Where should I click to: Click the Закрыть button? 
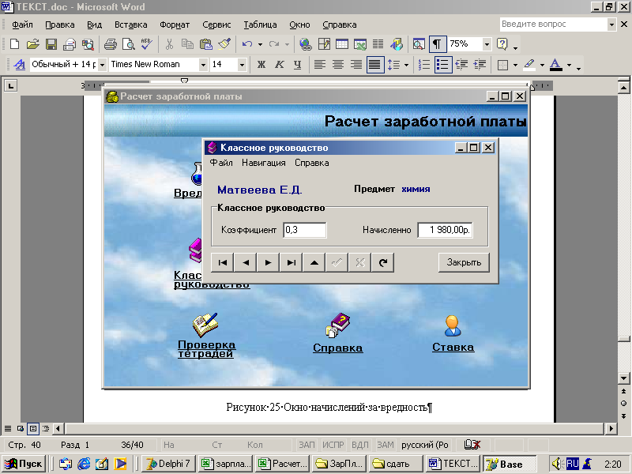464,262
